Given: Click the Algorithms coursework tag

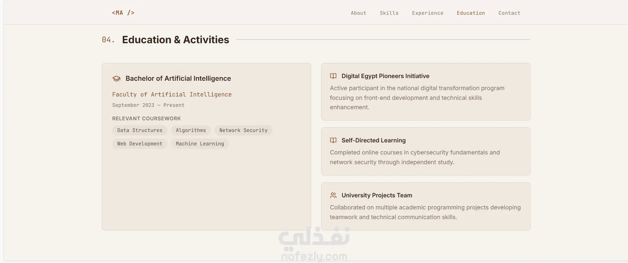Looking at the screenshot, I should [191, 130].
